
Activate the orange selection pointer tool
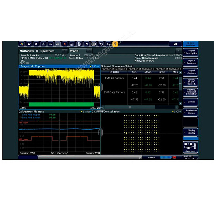tap(65, 44)
